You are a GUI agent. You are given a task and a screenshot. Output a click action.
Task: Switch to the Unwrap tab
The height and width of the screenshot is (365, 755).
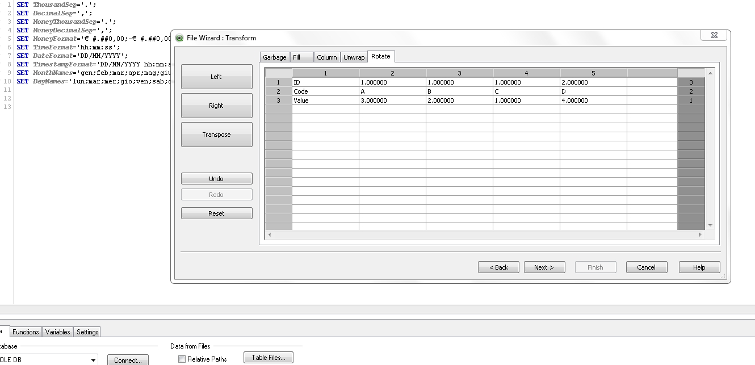pos(354,57)
